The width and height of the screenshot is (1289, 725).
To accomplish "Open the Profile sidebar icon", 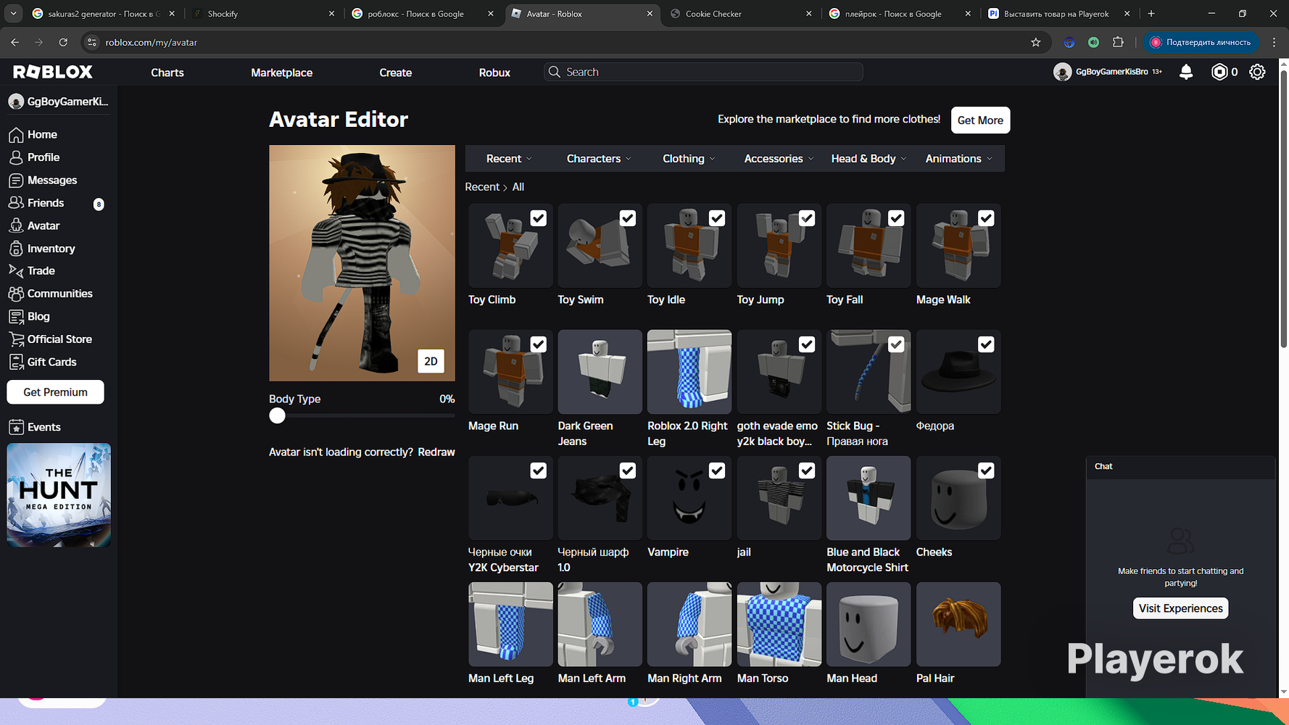I will [x=16, y=157].
